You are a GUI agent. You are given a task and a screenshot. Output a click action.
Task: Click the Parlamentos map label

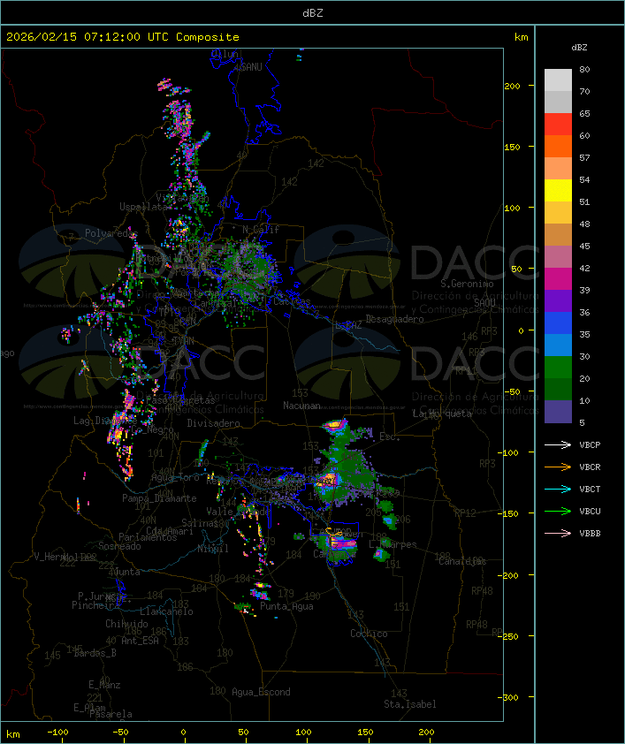[x=148, y=537]
